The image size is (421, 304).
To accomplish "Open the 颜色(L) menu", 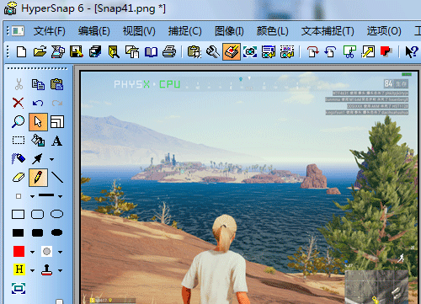I will 272,31.
